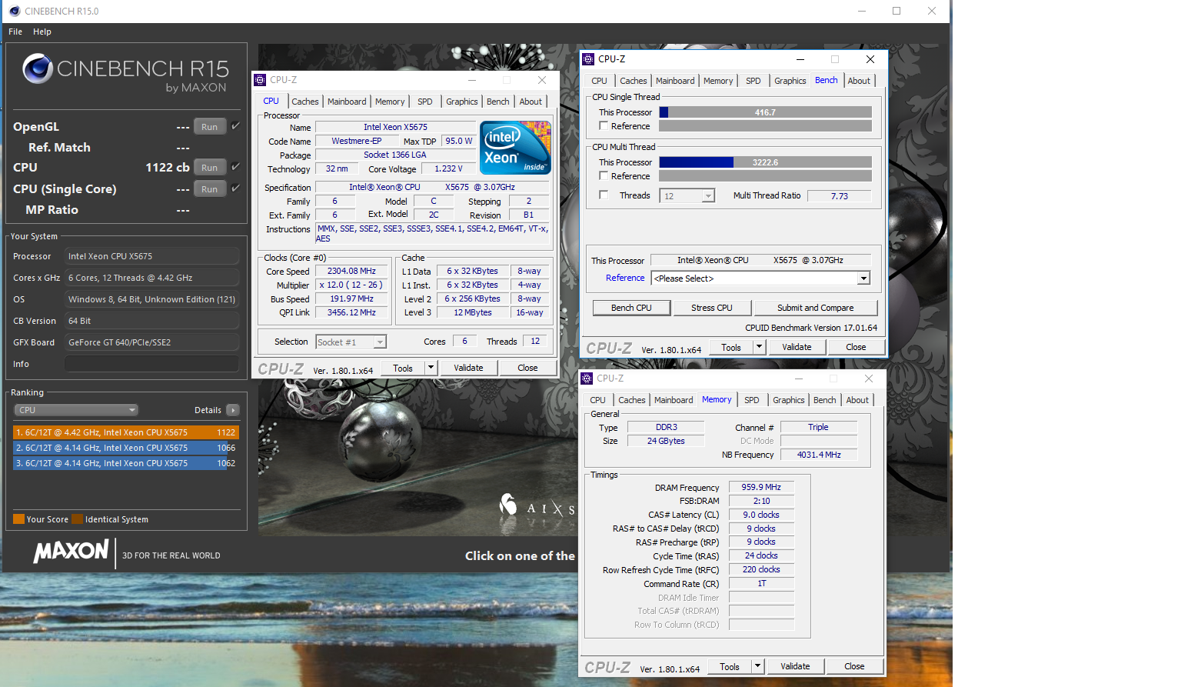Screen dimensions: 1181x687
Task: Open the Reference Please Select dropdown
Action: pyautogui.click(x=760, y=278)
